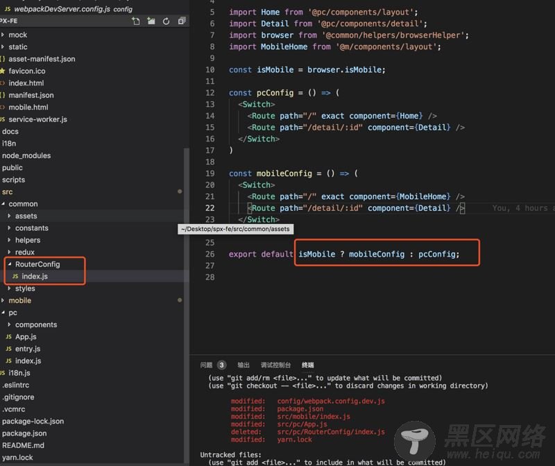Open package-lock.json
The image size is (555, 466).
pyautogui.click(x=33, y=422)
